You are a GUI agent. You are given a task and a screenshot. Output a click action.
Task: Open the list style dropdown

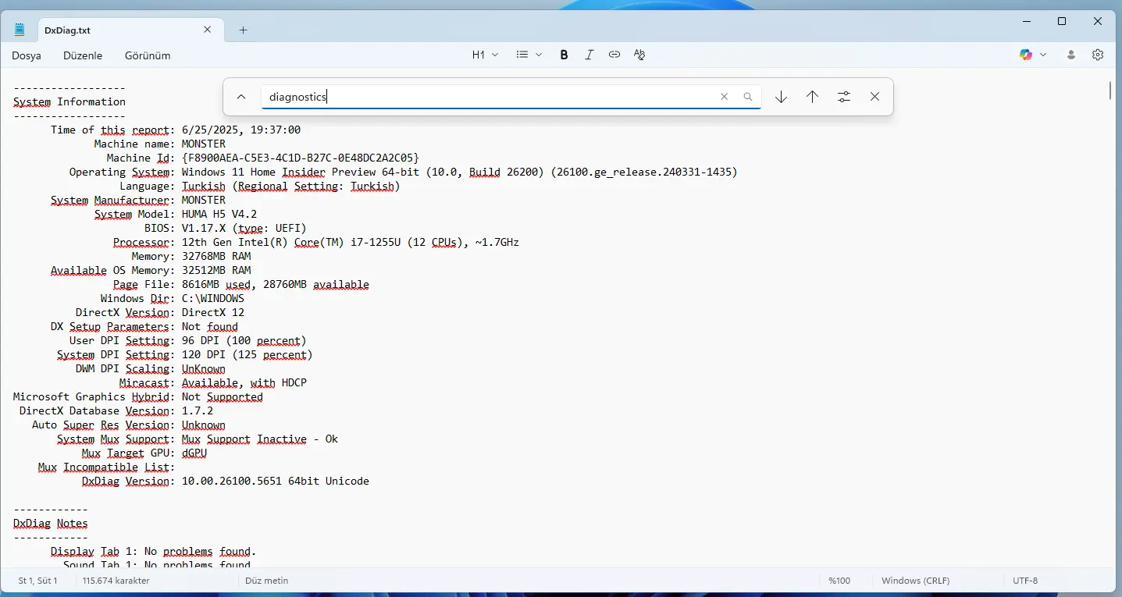[529, 55]
